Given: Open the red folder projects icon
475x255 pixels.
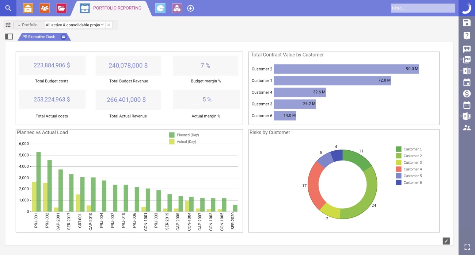Looking at the screenshot, I should tap(61, 8).
